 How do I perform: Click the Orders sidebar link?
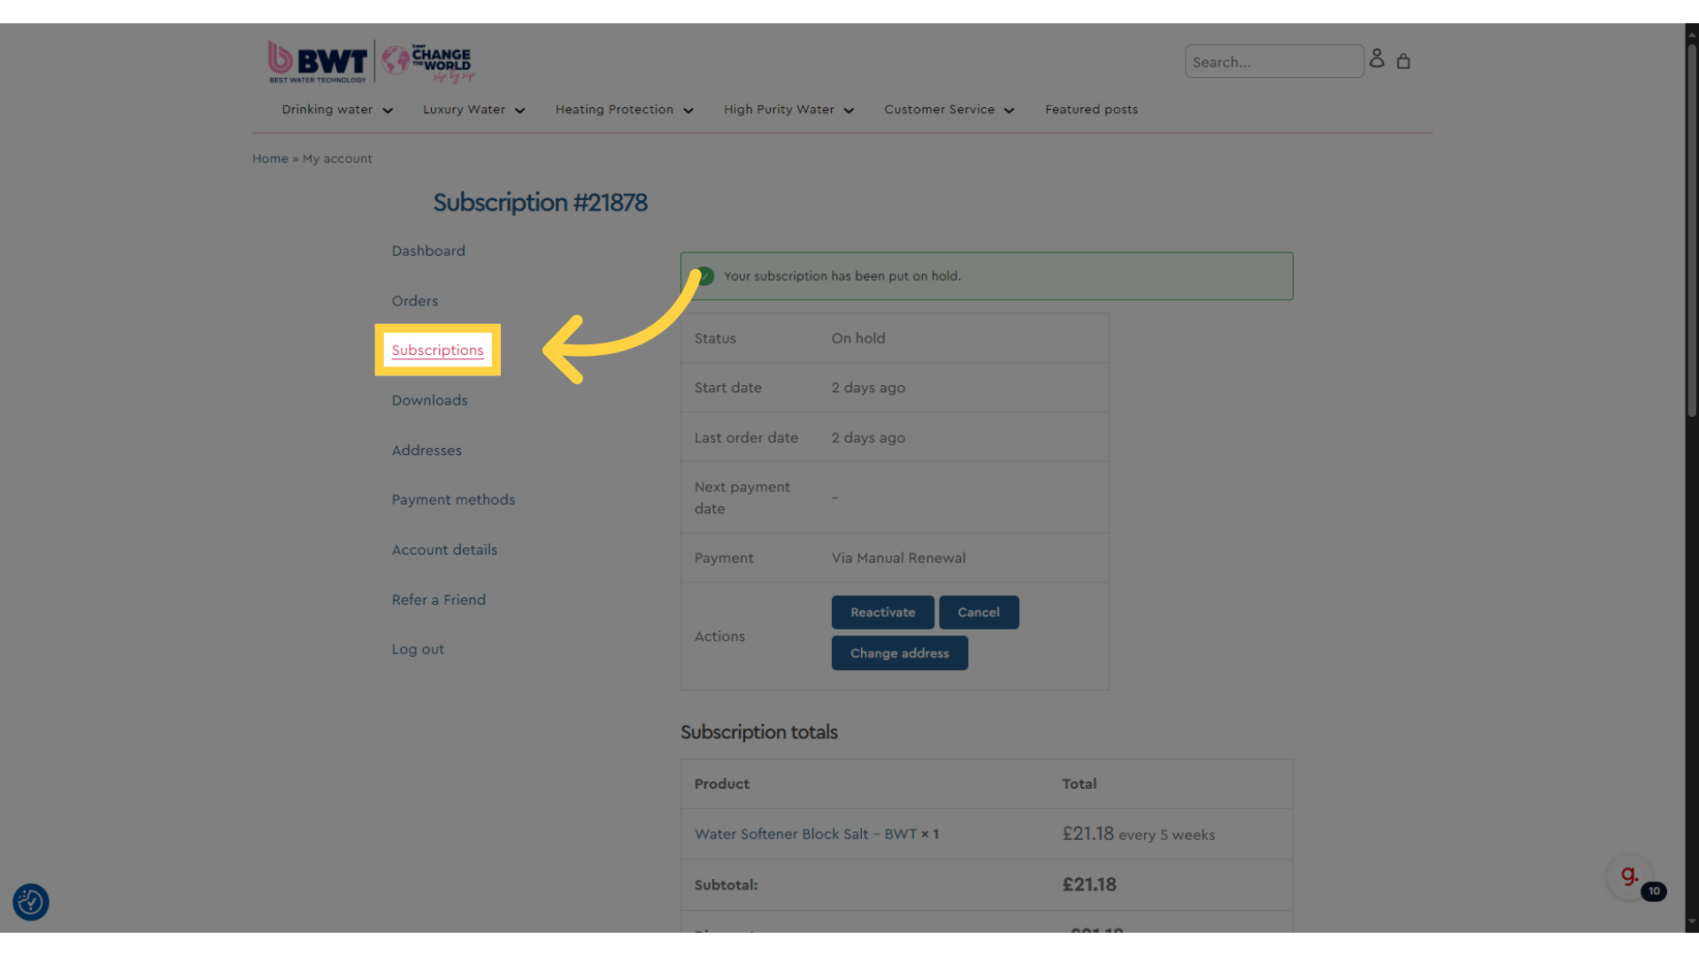point(414,300)
